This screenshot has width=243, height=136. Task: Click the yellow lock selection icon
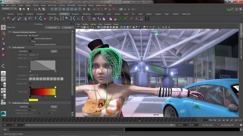(x=84, y=9)
